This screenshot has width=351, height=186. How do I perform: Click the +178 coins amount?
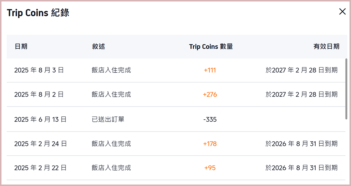pyautogui.click(x=210, y=144)
